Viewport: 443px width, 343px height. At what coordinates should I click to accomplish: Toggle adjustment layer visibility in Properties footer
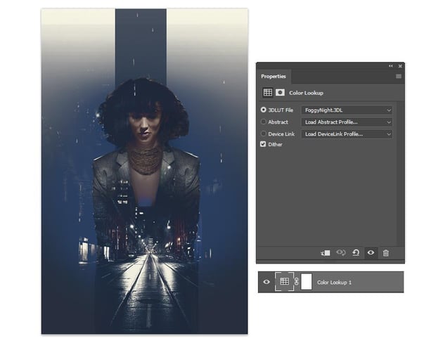(371, 252)
